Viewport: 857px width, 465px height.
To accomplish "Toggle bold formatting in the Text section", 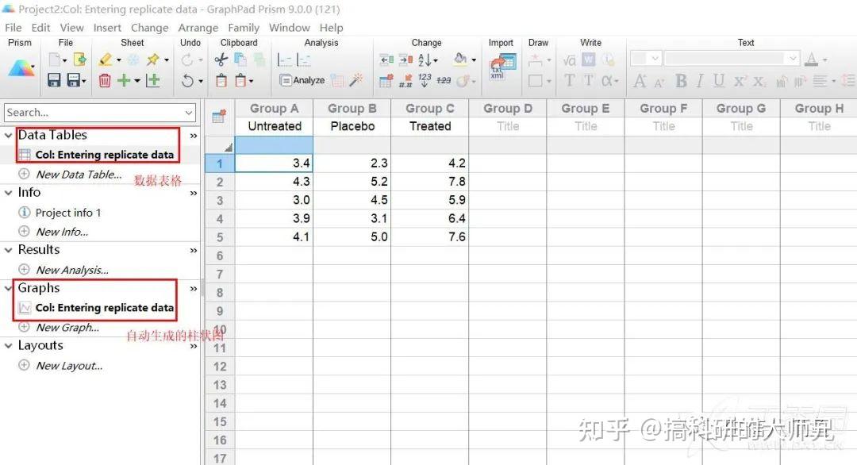I will (x=681, y=80).
